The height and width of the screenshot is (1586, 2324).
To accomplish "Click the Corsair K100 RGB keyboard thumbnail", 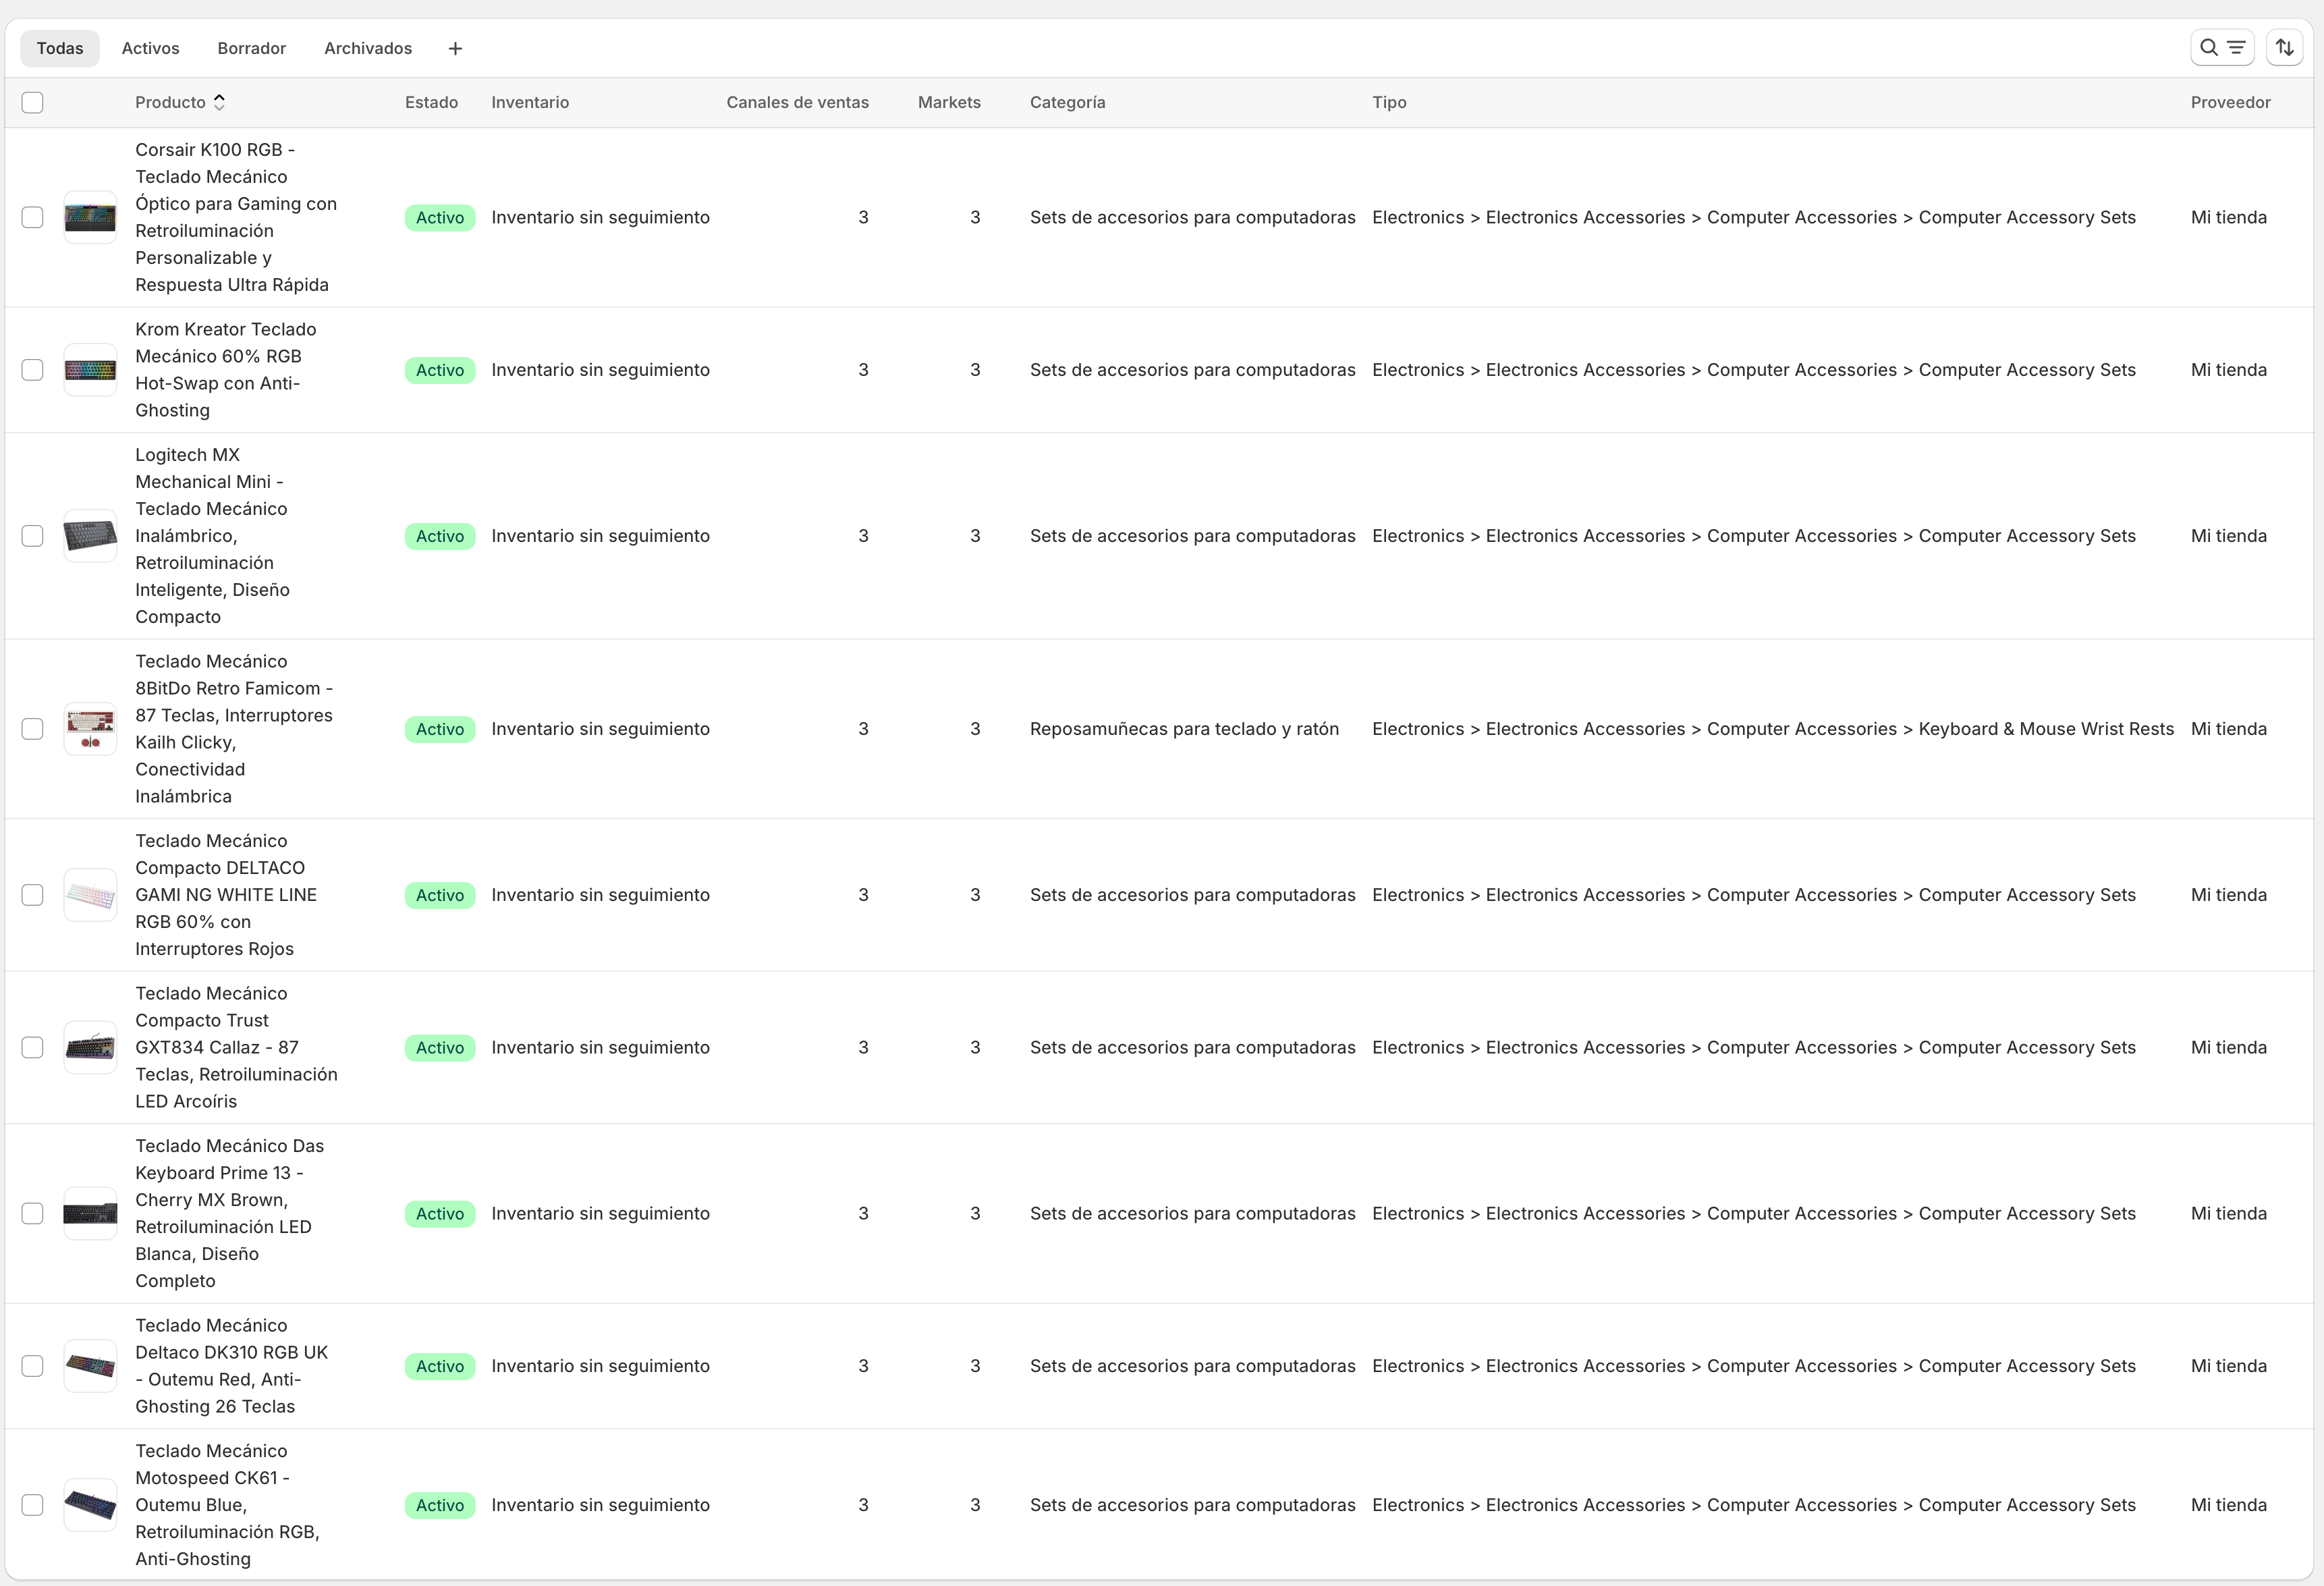I will click(x=90, y=217).
